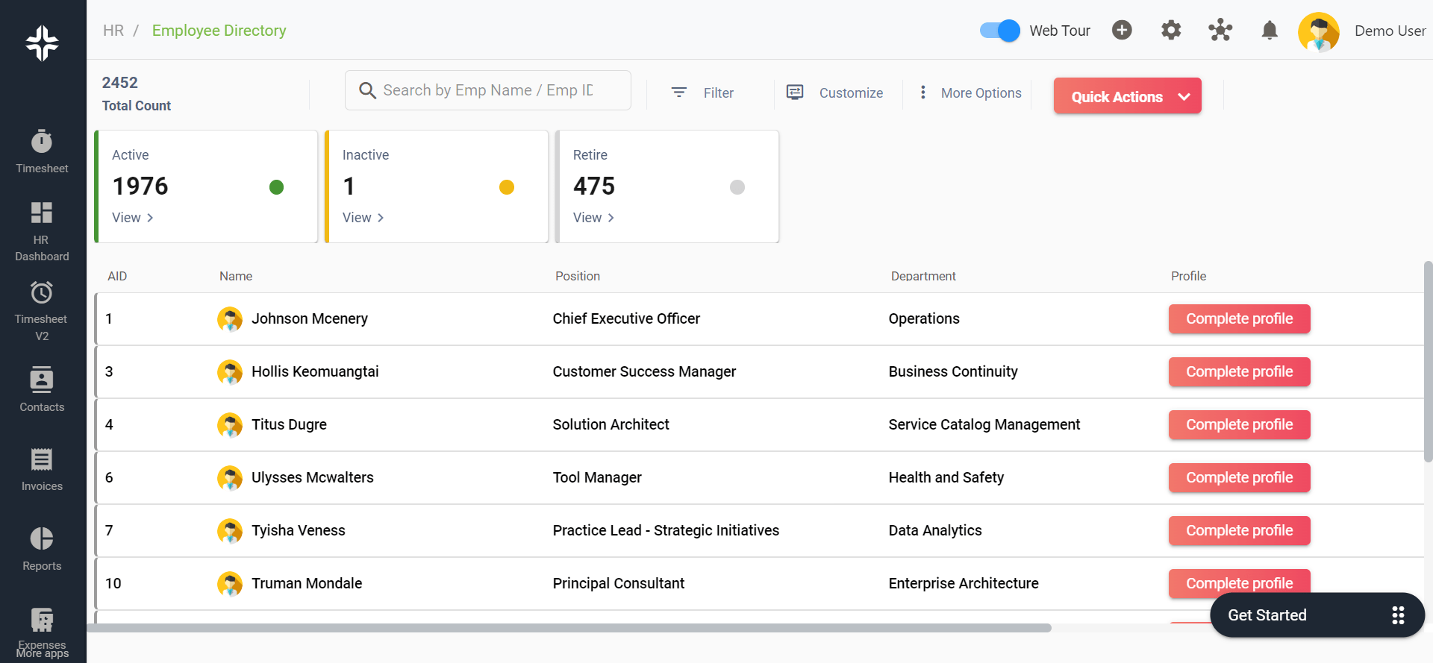This screenshot has height=663, width=1433.
Task: Open Timesheet V2 from sidebar
Action: click(42, 310)
